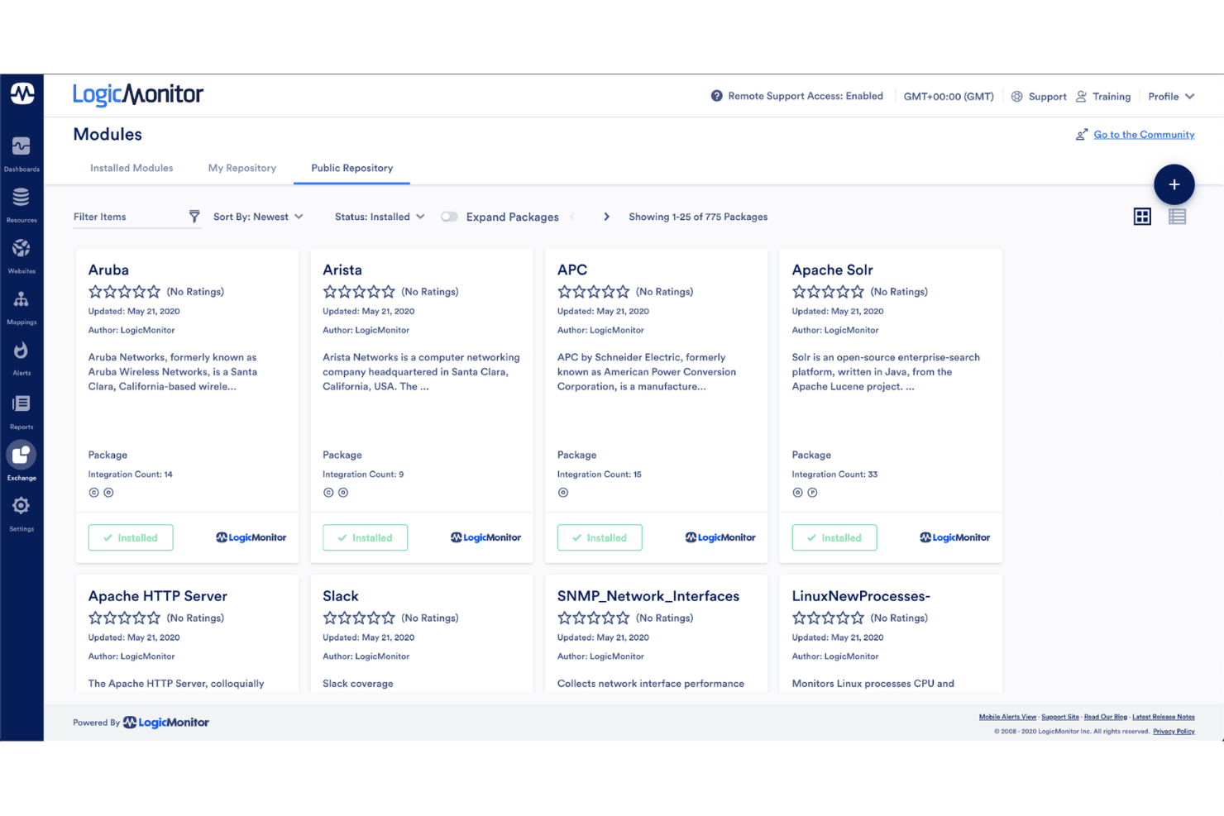Switch to My Repository tab
Screen dimensions: 1224x816
(242, 168)
